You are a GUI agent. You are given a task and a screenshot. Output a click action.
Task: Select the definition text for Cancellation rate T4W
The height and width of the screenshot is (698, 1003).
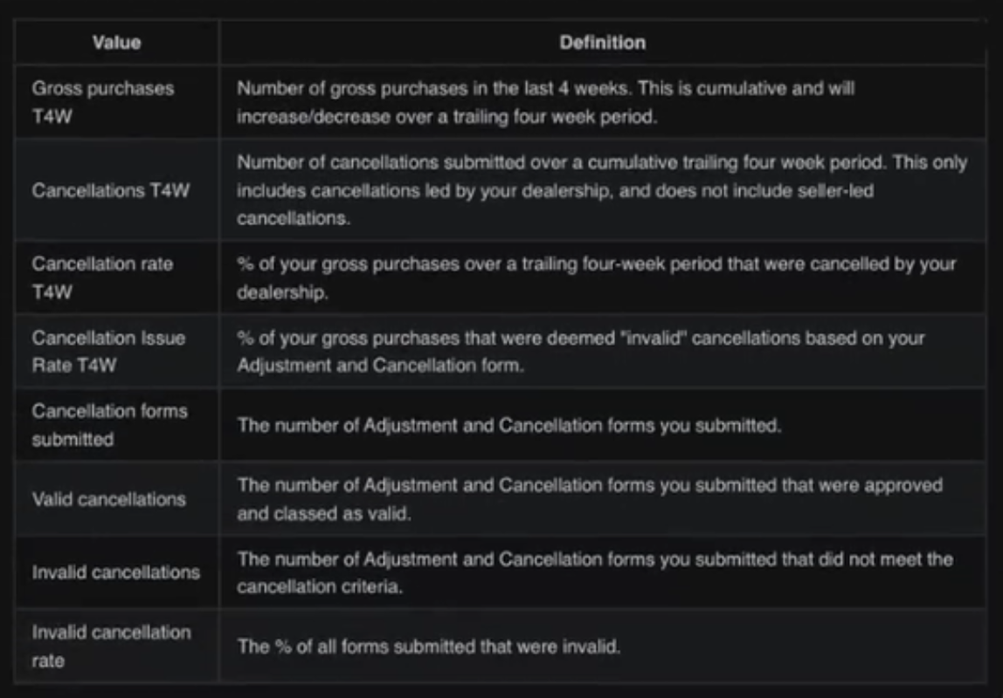click(596, 277)
